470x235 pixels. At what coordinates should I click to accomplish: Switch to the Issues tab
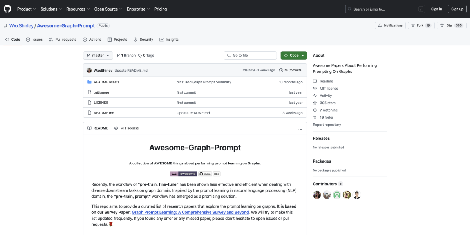pyautogui.click(x=34, y=40)
